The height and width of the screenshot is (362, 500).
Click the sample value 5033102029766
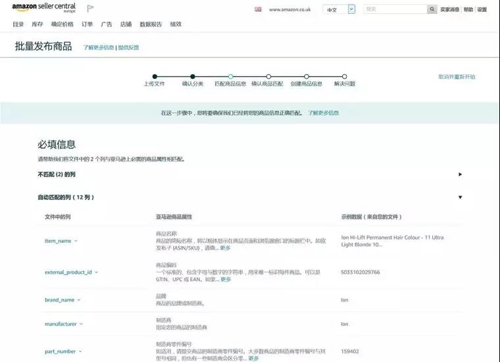[361, 272]
